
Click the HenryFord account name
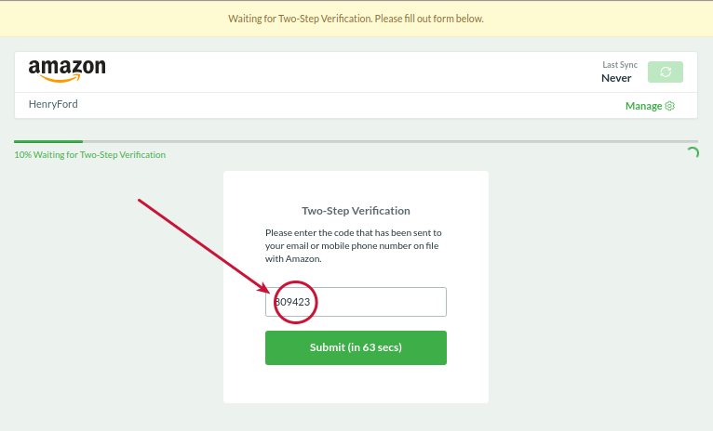pyautogui.click(x=53, y=104)
